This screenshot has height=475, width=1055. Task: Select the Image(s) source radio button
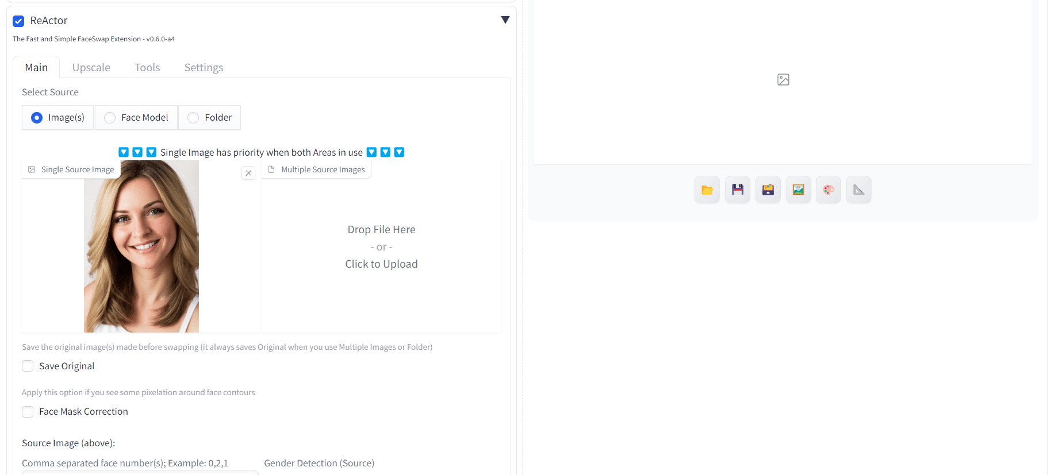coord(37,118)
